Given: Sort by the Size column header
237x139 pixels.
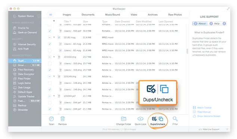Looking at the screenshot, I should pyautogui.click(x=85, y=21).
